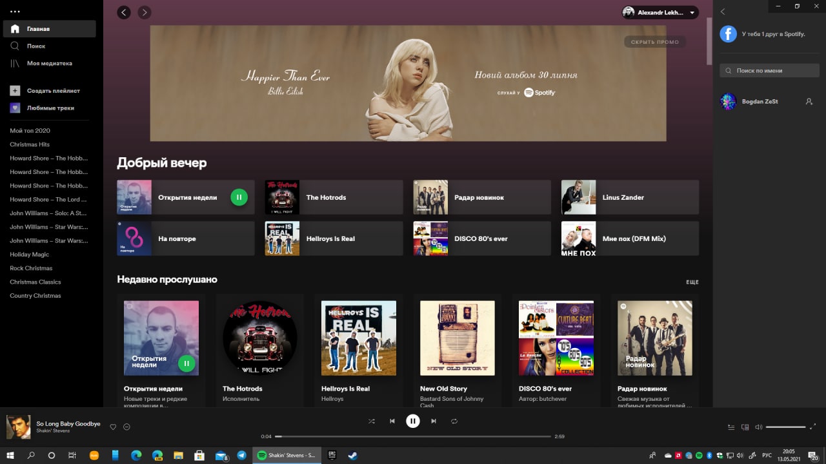Open Holiday Magic playlist
This screenshot has height=464, width=826.
click(29, 255)
